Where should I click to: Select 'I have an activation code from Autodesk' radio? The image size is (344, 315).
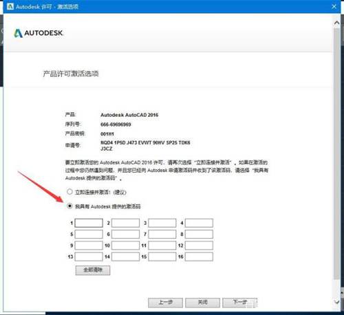pos(69,206)
